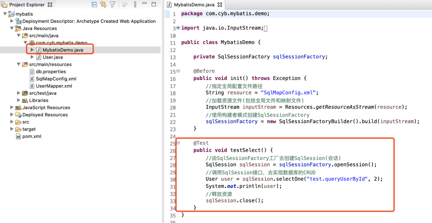Click the MybatisDemo.java file icon in tree
432x223 pixels.
click(38, 50)
